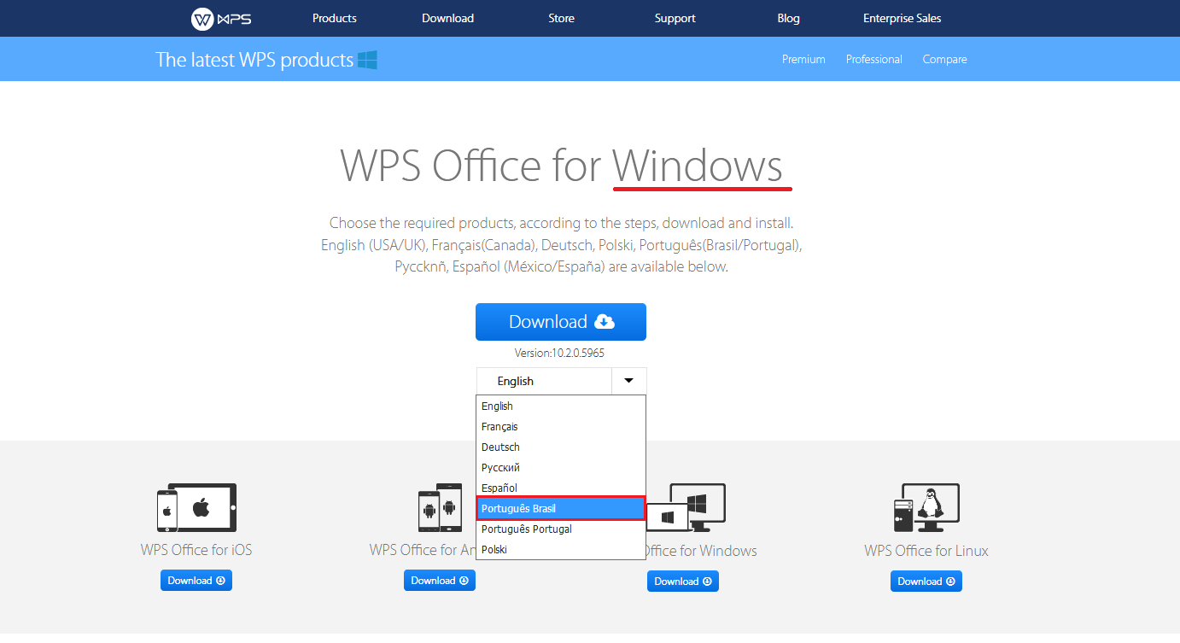Click the WPS logo in the navigation bar

pos(219,18)
